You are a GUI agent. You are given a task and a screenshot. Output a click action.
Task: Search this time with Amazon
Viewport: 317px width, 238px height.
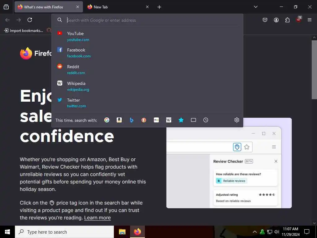(x=119, y=120)
